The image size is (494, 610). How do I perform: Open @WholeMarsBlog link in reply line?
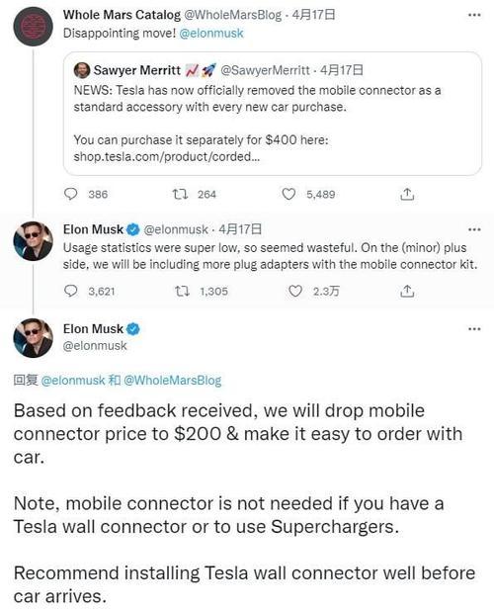tap(173, 380)
